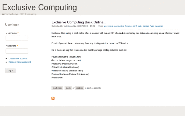
Task: Click the User login block heading
Action: point(12,25)
